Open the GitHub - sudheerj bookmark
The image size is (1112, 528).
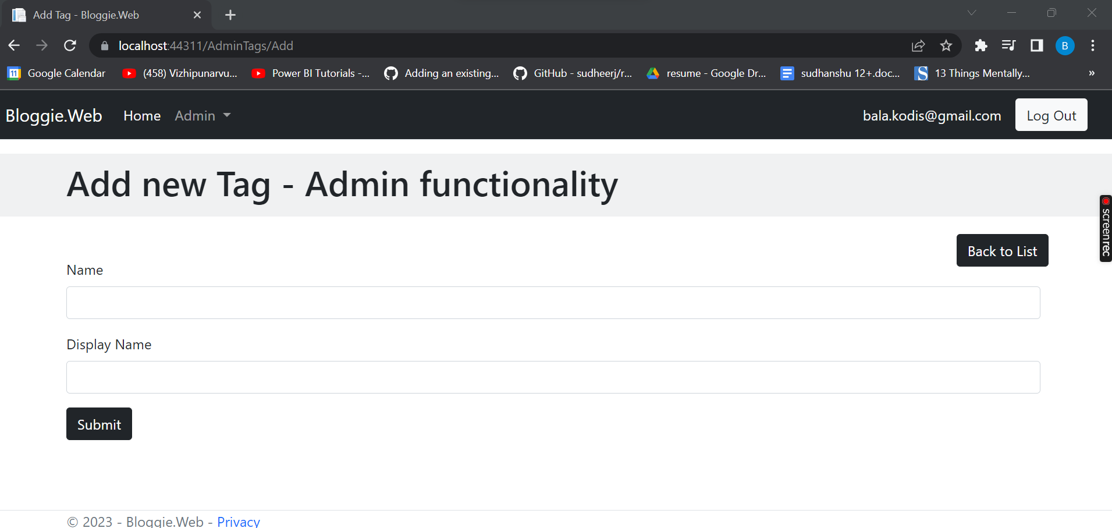pyautogui.click(x=573, y=73)
